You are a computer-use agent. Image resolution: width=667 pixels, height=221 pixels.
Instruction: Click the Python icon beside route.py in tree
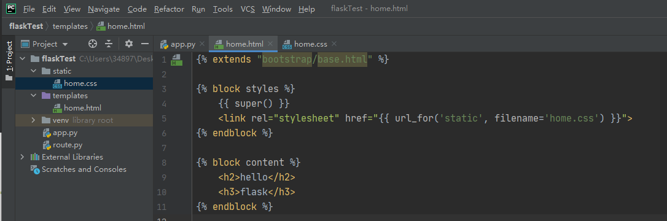[x=47, y=145]
